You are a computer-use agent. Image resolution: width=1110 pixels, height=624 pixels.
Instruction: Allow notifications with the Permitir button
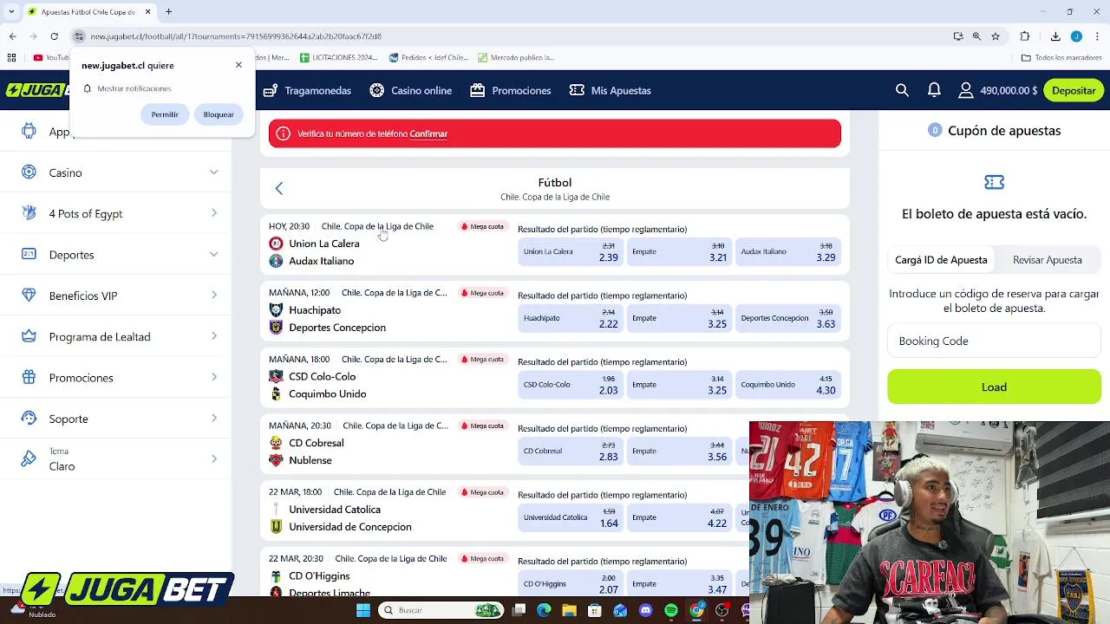click(x=165, y=114)
